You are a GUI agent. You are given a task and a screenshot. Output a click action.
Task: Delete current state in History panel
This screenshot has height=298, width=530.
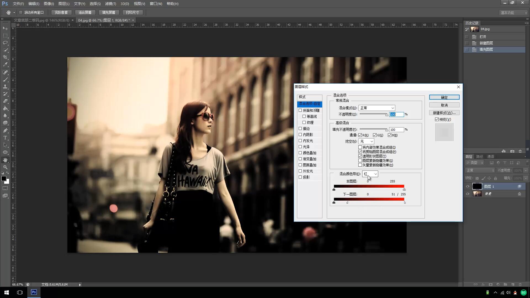[x=520, y=151]
